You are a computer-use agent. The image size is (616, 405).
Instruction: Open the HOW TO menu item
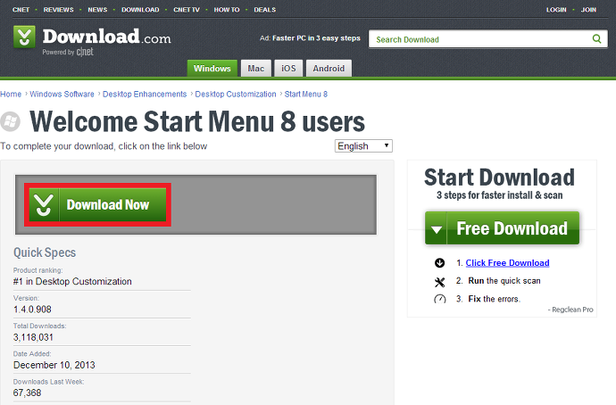click(x=227, y=10)
